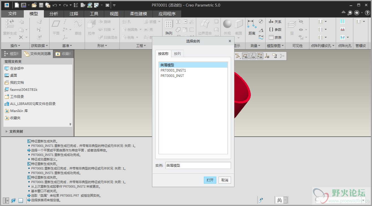Toggle spin center display in graphics toolbar
The height and width of the screenshot is (206, 372).
coord(282,56)
